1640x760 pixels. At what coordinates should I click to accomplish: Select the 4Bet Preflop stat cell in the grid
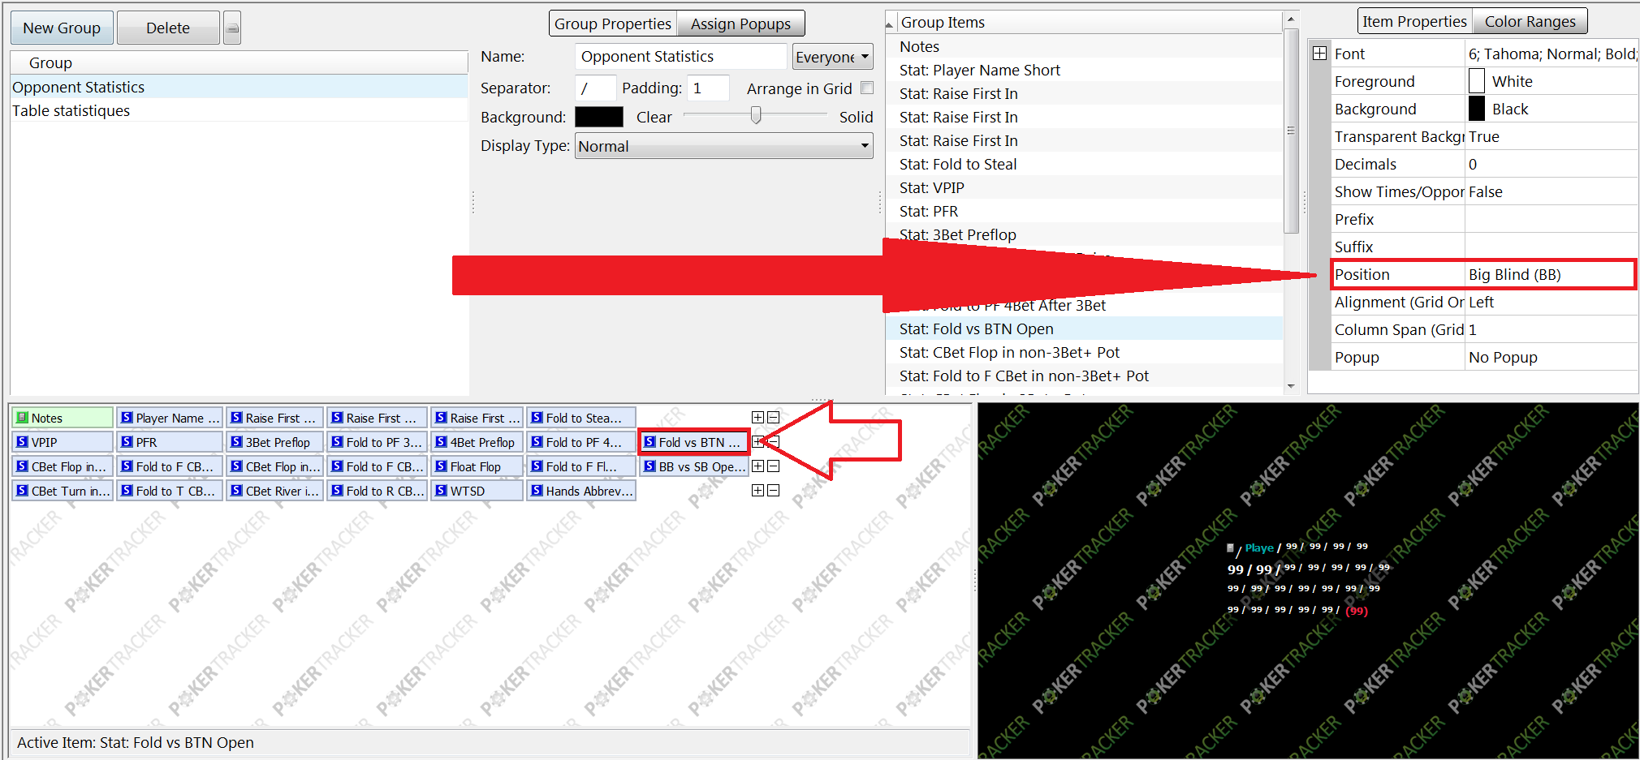coord(477,442)
